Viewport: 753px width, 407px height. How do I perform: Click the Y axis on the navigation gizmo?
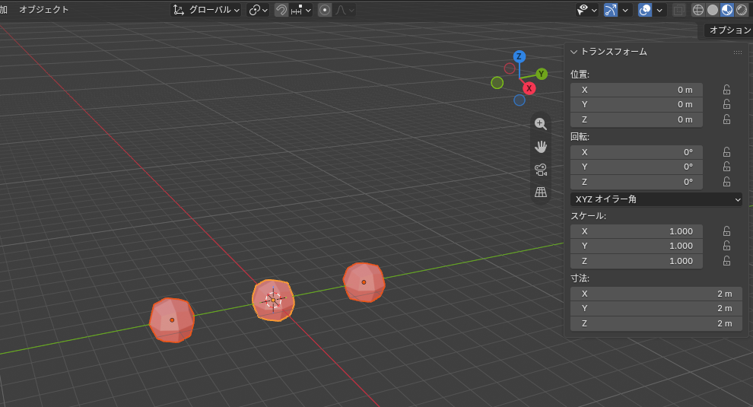542,74
